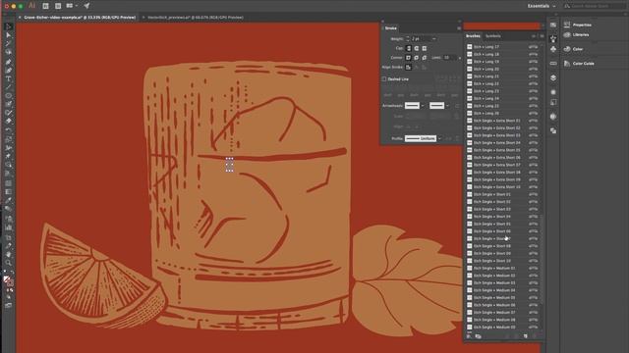Open the Brushes panel options menu
This screenshot has width=629, height=353.
[542, 36]
